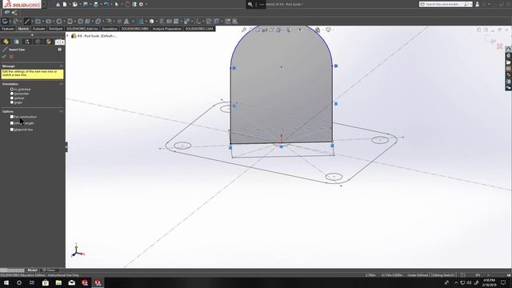Click the Print icon in top toolbar
This screenshot has height=288, width=512.
pos(96,4)
